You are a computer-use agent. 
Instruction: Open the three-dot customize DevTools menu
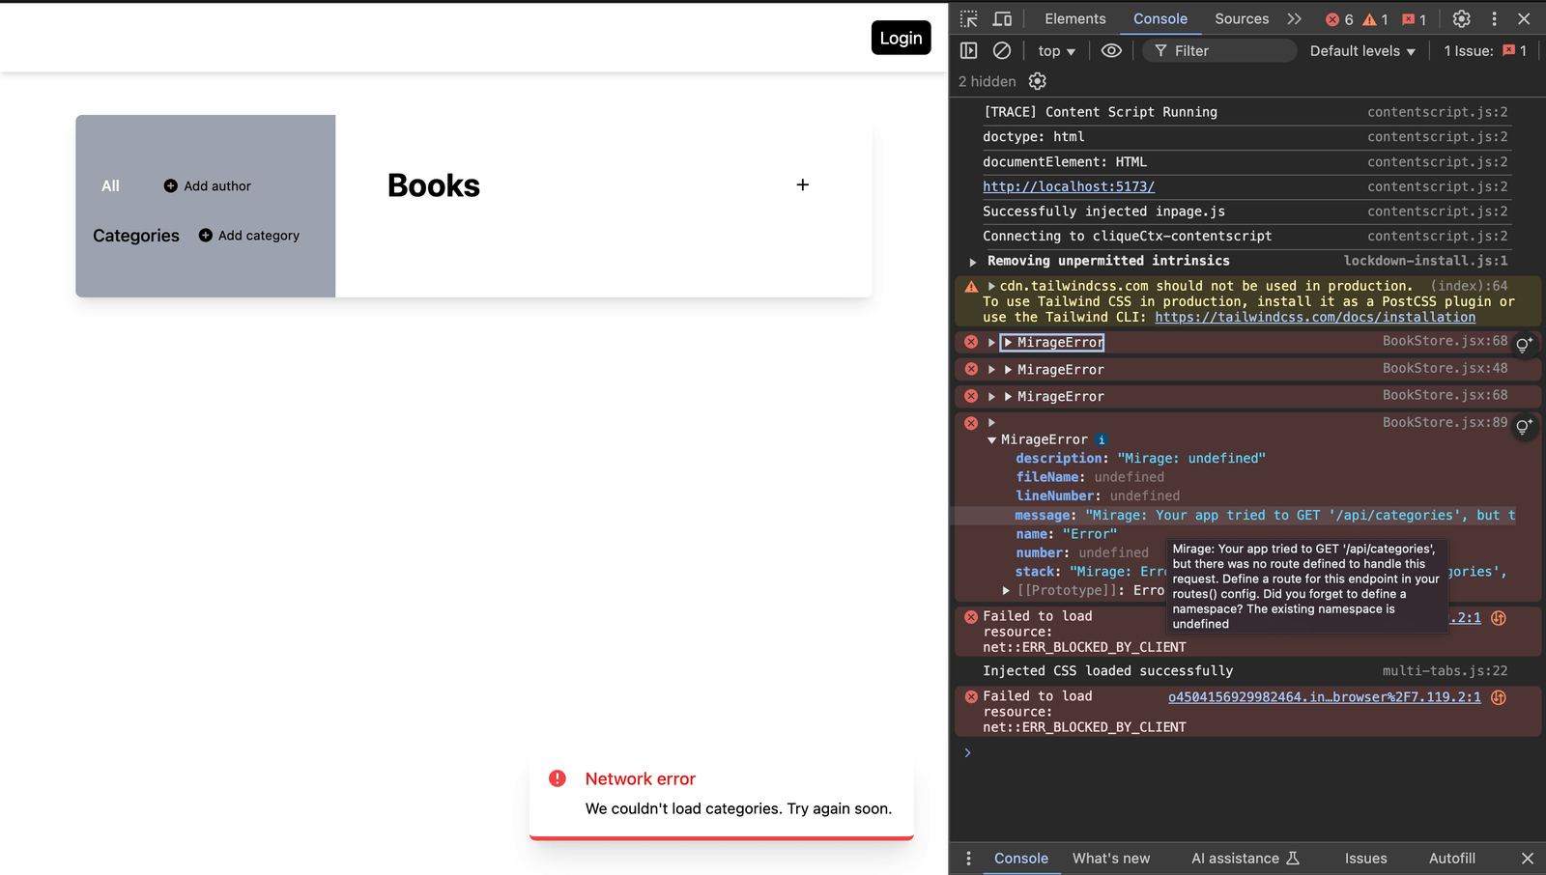1494,18
